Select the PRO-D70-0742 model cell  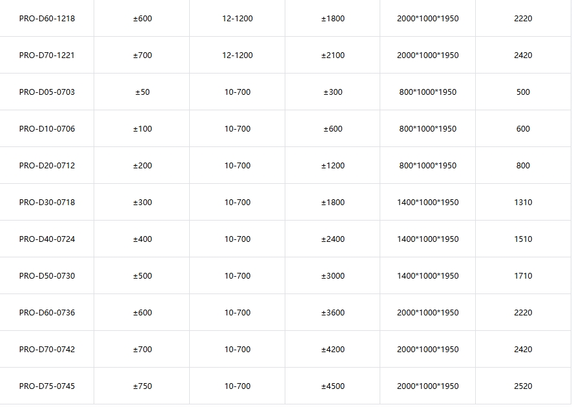pos(46,350)
